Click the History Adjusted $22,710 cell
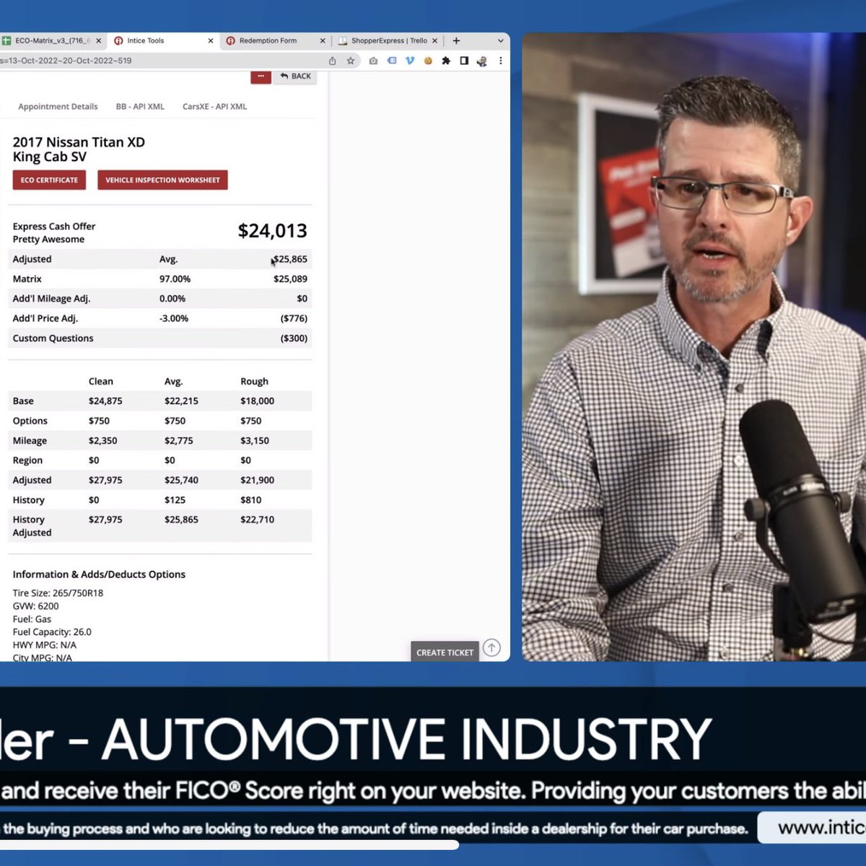866x866 pixels. (257, 519)
